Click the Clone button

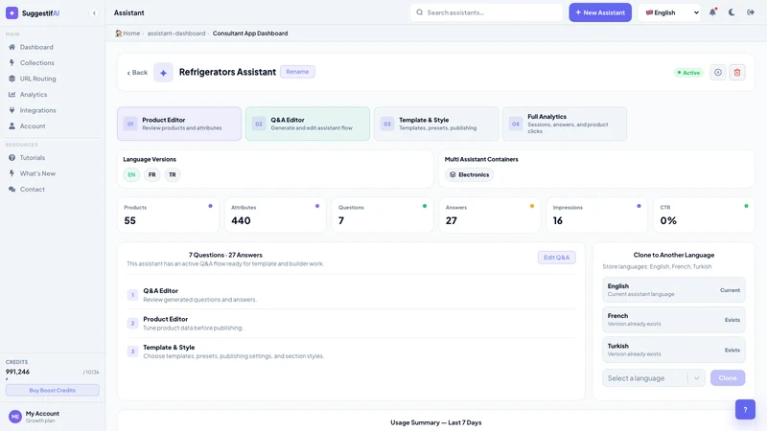[728, 377]
